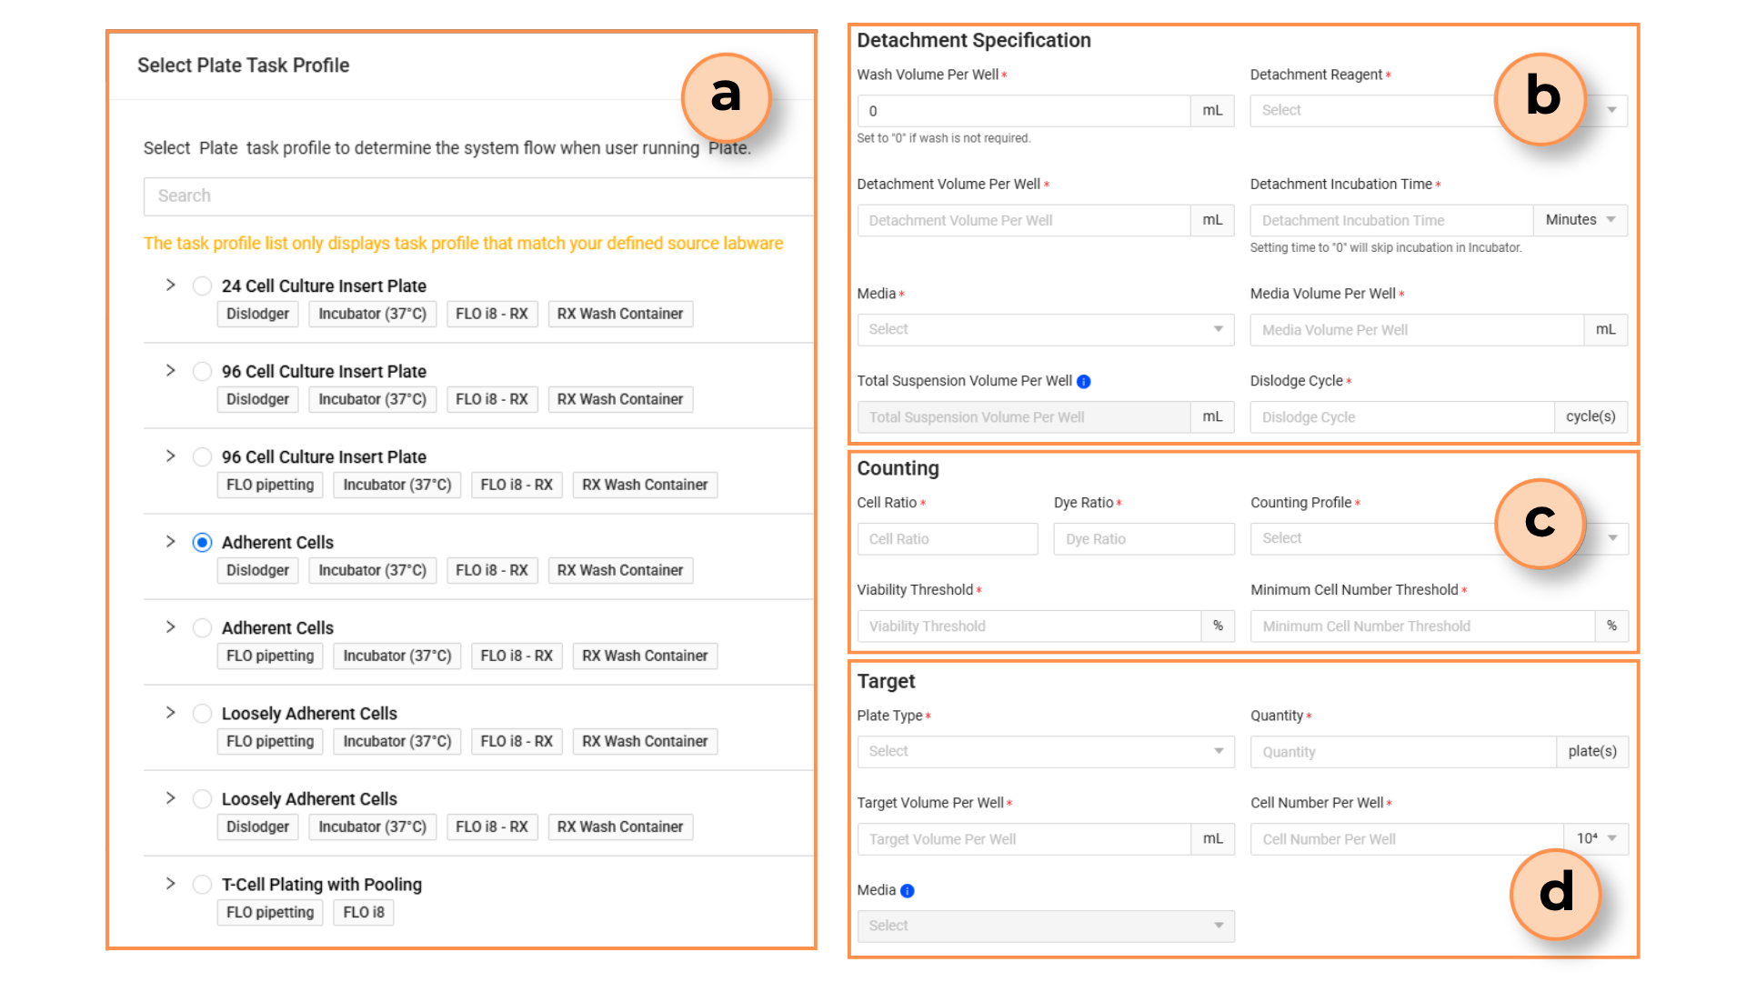1746x982 pixels.
Task: Open the disabled Media dropdown in Target
Action: [1046, 926]
